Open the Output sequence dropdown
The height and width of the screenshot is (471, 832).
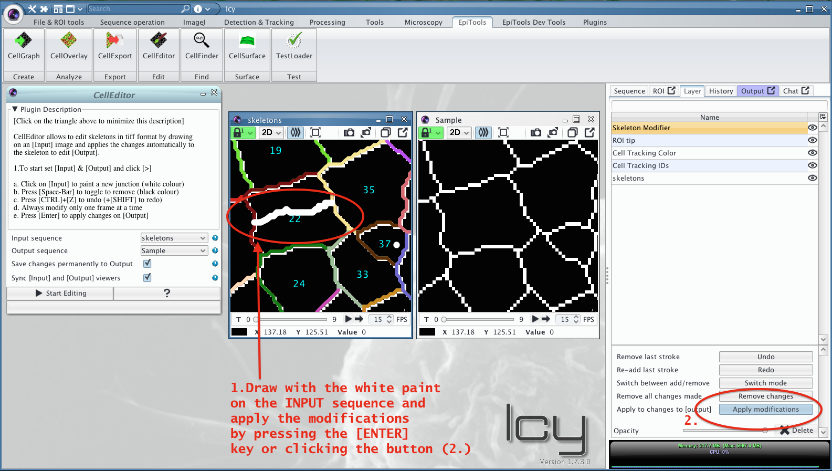coord(174,250)
